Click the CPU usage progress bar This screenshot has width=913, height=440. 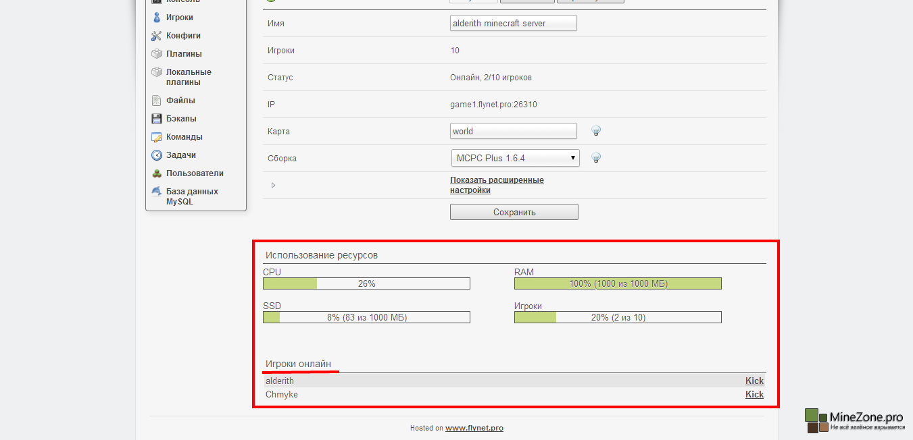pos(366,283)
